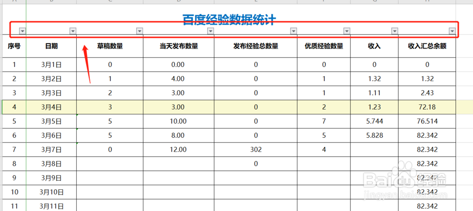
Task: Click the date cell 3月3日
Action: pos(52,93)
